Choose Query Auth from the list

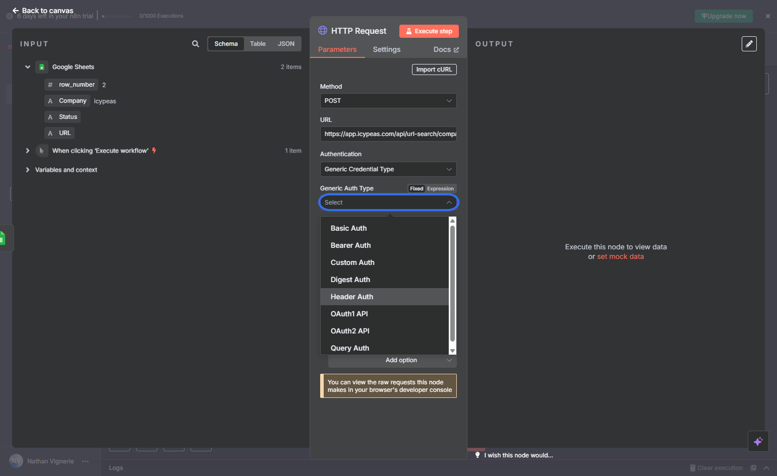pyautogui.click(x=385, y=348)
